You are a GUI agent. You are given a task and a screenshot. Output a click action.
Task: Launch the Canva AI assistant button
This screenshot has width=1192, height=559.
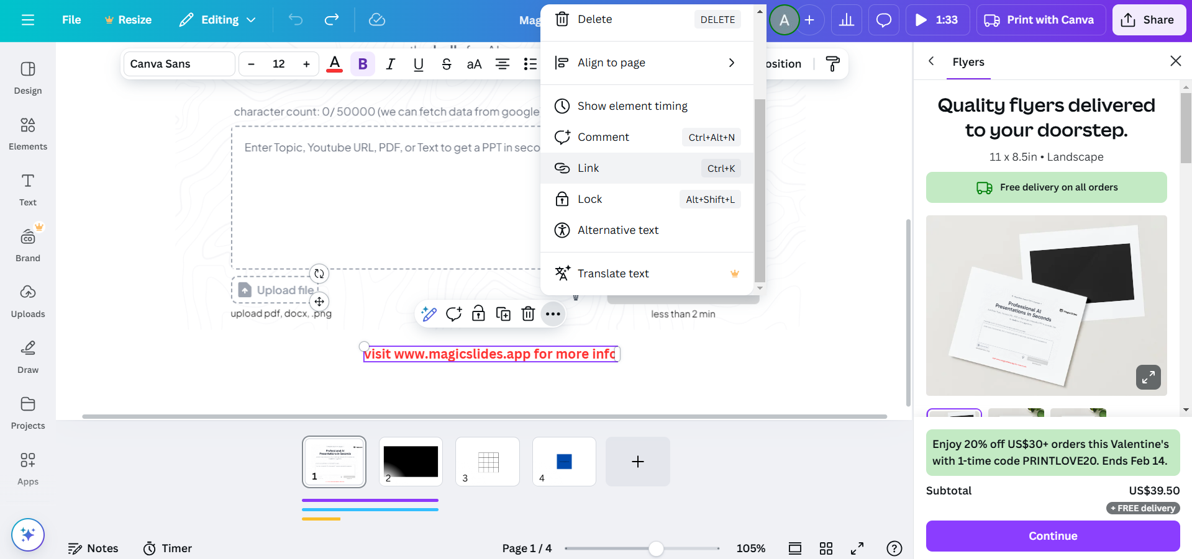(x=28, y=534)
